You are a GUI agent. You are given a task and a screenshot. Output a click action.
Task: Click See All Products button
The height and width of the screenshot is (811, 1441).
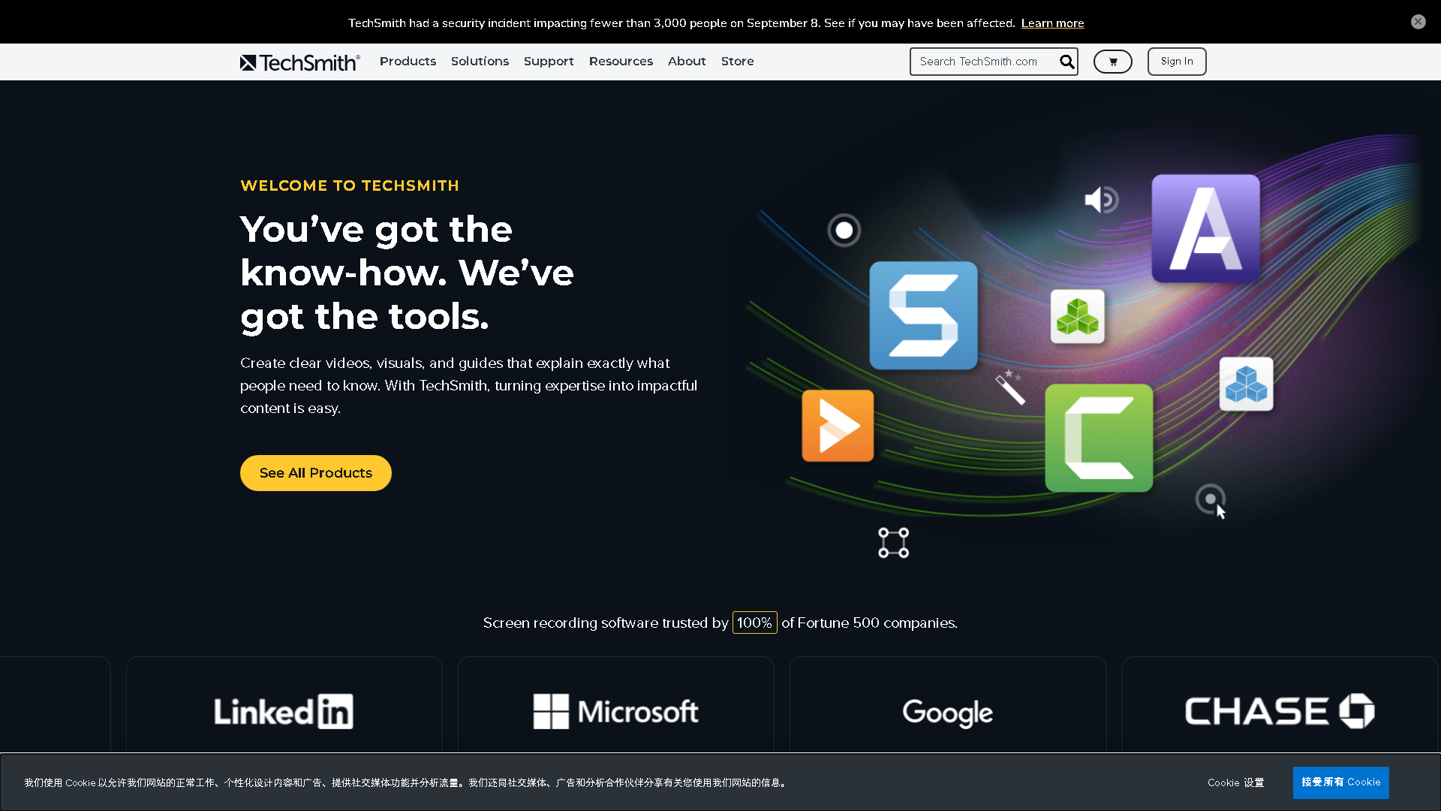pos(315,473)
